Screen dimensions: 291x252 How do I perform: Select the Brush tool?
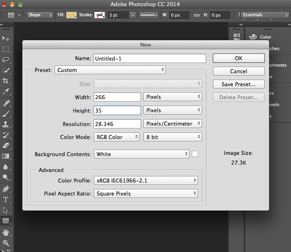click(x=6, y=113)
